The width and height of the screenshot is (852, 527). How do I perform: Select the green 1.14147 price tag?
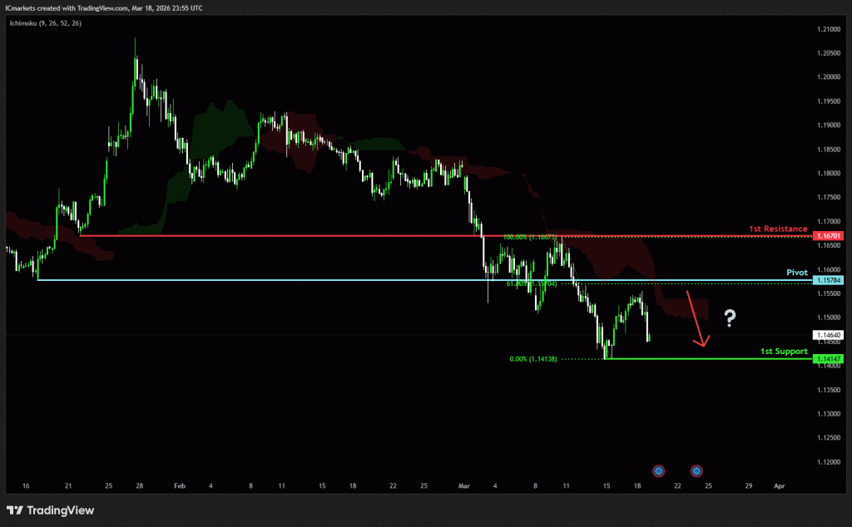click(x=830, y=359)
